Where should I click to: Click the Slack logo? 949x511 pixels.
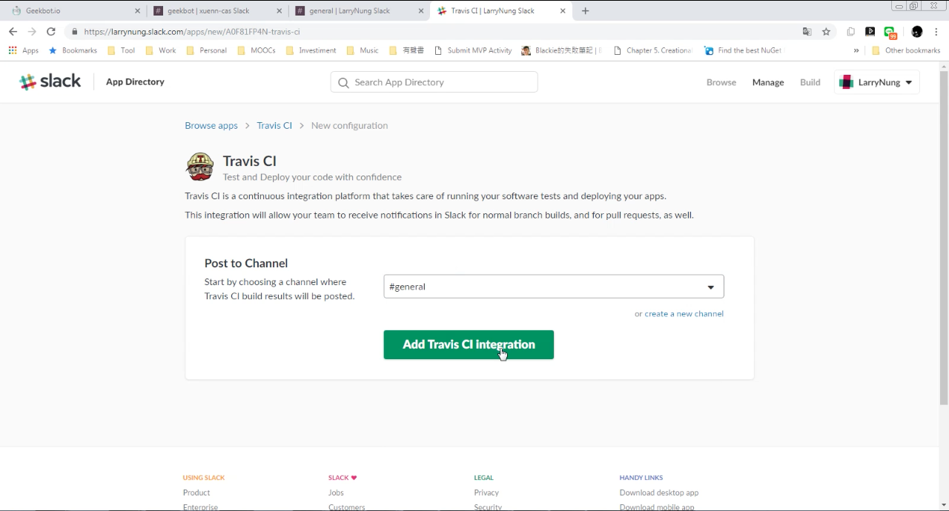coord(50,82)
